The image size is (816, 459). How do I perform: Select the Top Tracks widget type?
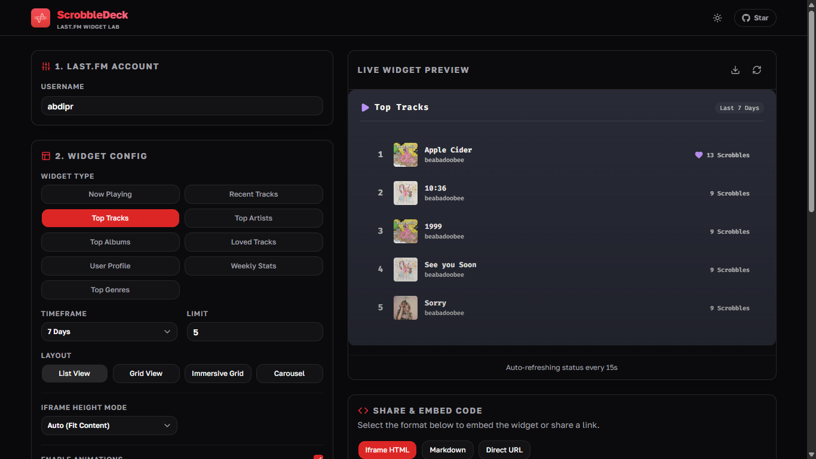pos(111,218)
